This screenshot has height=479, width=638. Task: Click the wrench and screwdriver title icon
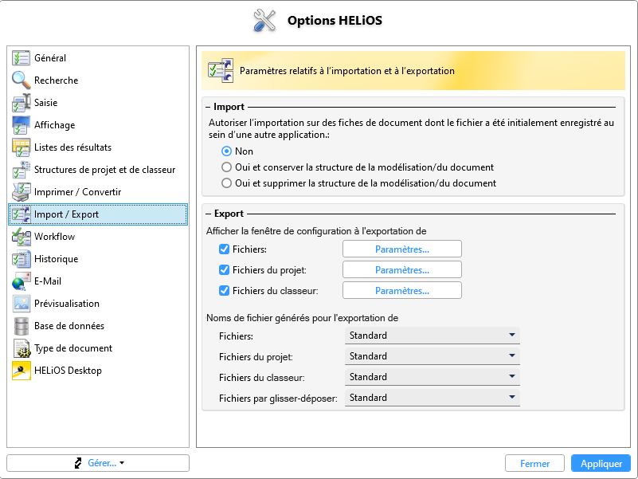click(x=264, y=21)
